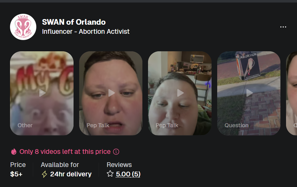297x187 pixels.
Task: Open the 5.00 (5) reviews link
Action: pos(128,174)
